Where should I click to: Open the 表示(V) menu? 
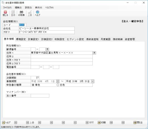tap(38, 7)
